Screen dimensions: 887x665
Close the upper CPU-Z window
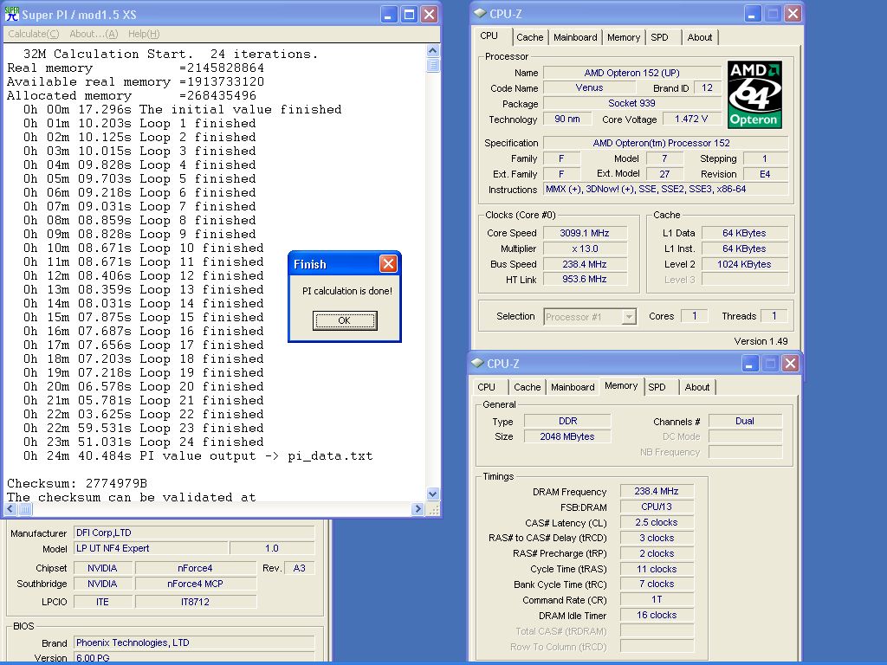point(793,14)
